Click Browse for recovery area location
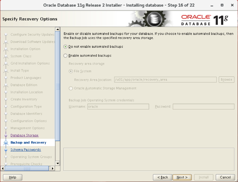 [226, 79]
